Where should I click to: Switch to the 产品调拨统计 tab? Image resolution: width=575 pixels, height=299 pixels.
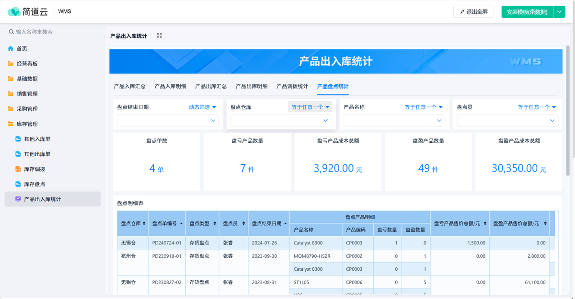pyautogui.click(x=292, y=87)
